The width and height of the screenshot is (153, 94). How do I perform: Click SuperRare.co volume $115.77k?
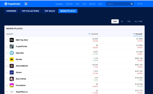tap(139, 91)
